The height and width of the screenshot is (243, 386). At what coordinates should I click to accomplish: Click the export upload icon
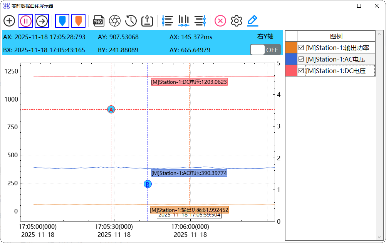point(147,21)
